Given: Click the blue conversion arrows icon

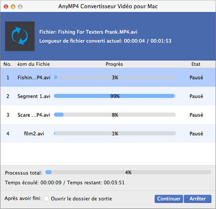Looking at the screenshot, I should [20, 36].
